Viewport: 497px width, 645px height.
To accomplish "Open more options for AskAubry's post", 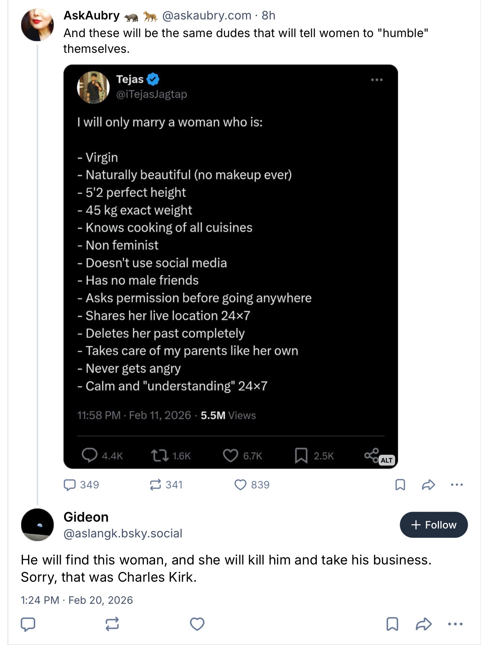I will (457, 485).
